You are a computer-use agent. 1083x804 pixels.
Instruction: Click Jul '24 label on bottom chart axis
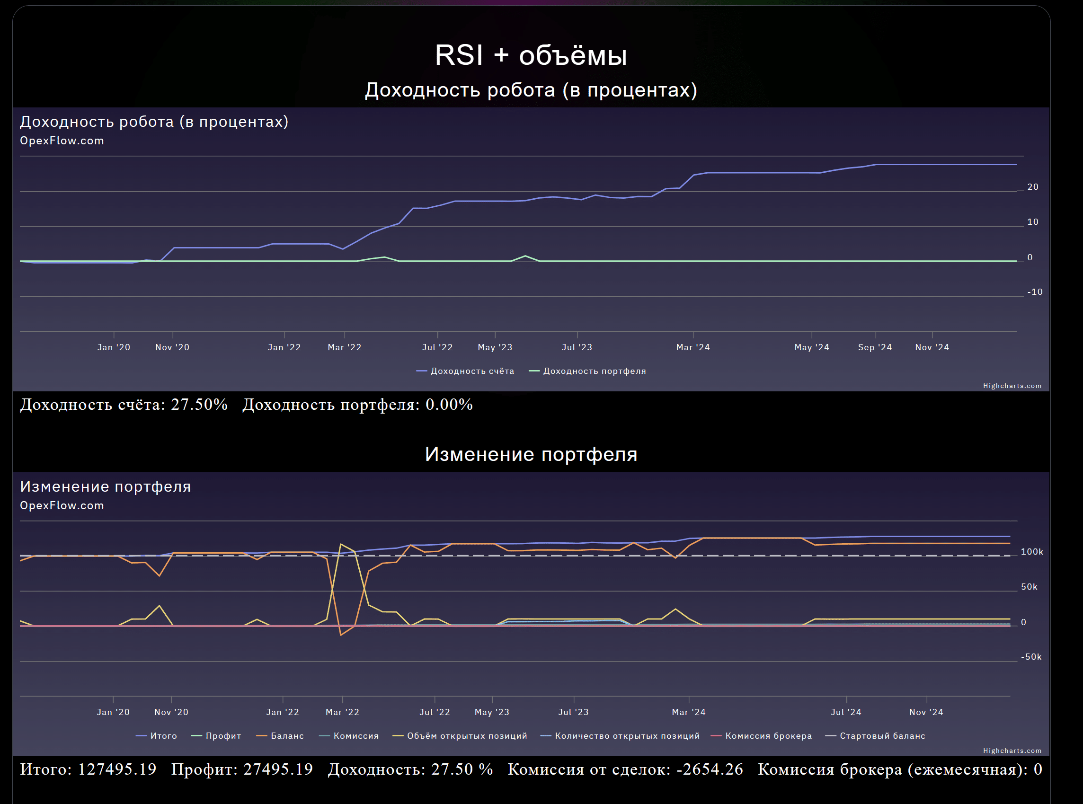click(846, 713)
